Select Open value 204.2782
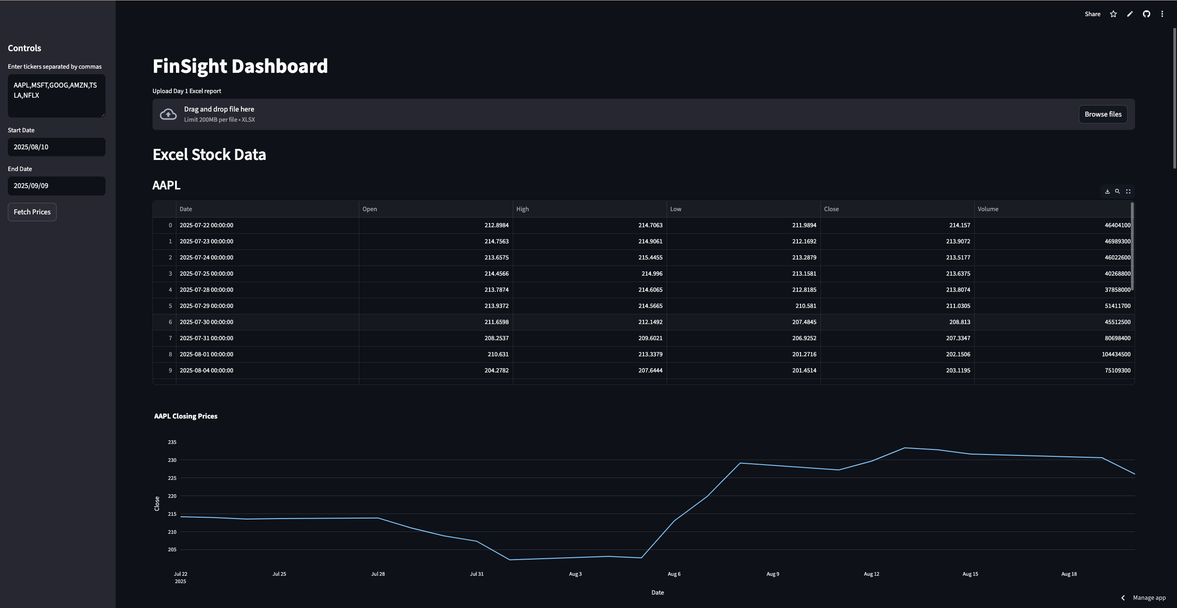 pos(436,371)
